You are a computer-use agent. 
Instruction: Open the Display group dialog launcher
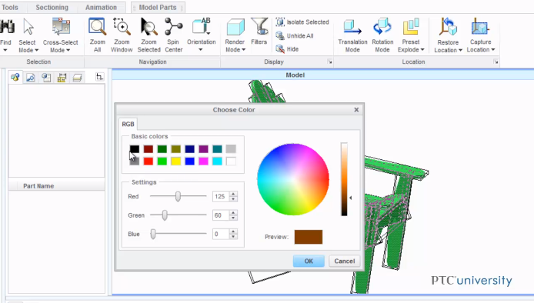(x=329, y=62)
